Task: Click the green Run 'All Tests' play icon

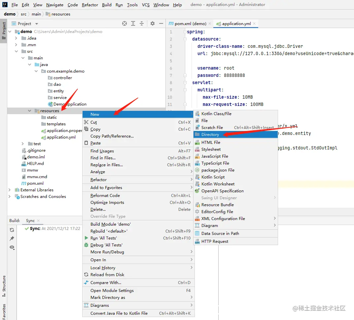Action: 86,238
